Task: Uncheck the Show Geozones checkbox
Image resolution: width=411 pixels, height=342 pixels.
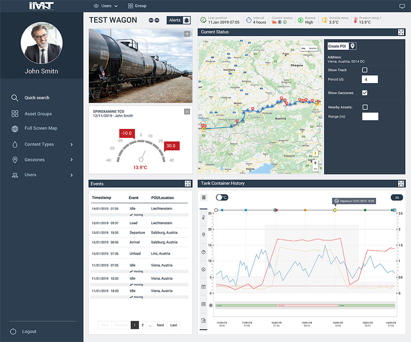Action: pyautogui.click(x=365, y=93)
